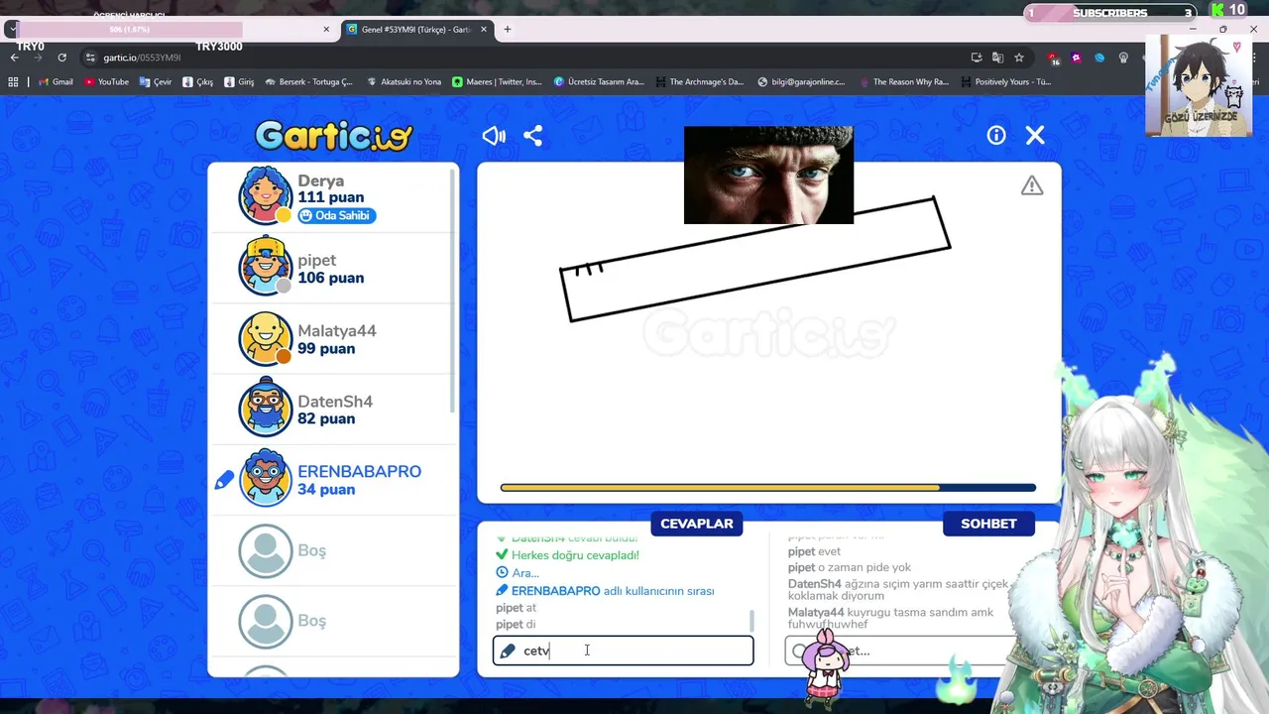
Task: Click the round timer progress bar
Action: pyautogui.click(x=768, y=488)
